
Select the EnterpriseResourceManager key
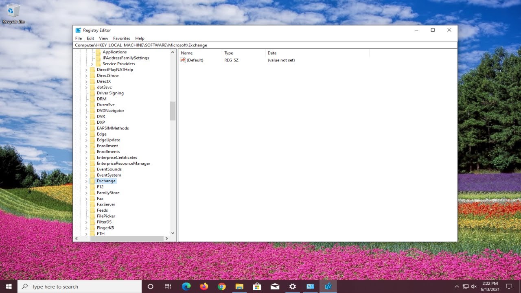tap(123, 163)
